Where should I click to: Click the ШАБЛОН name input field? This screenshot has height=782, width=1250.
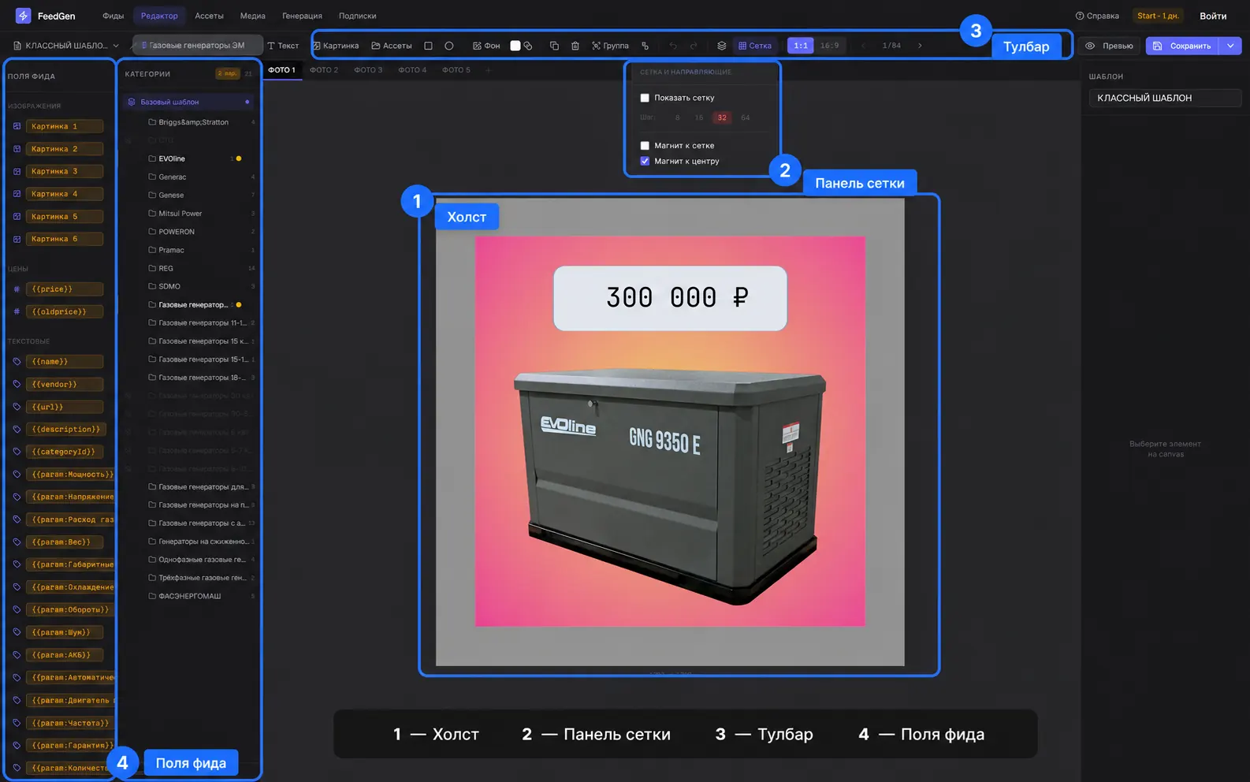1165,98
